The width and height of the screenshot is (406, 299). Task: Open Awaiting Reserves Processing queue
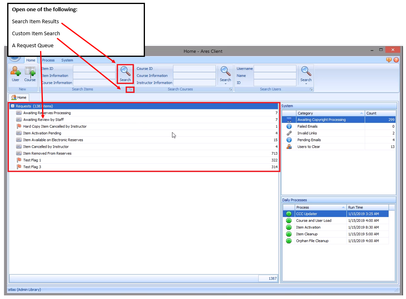pos(47,113)
